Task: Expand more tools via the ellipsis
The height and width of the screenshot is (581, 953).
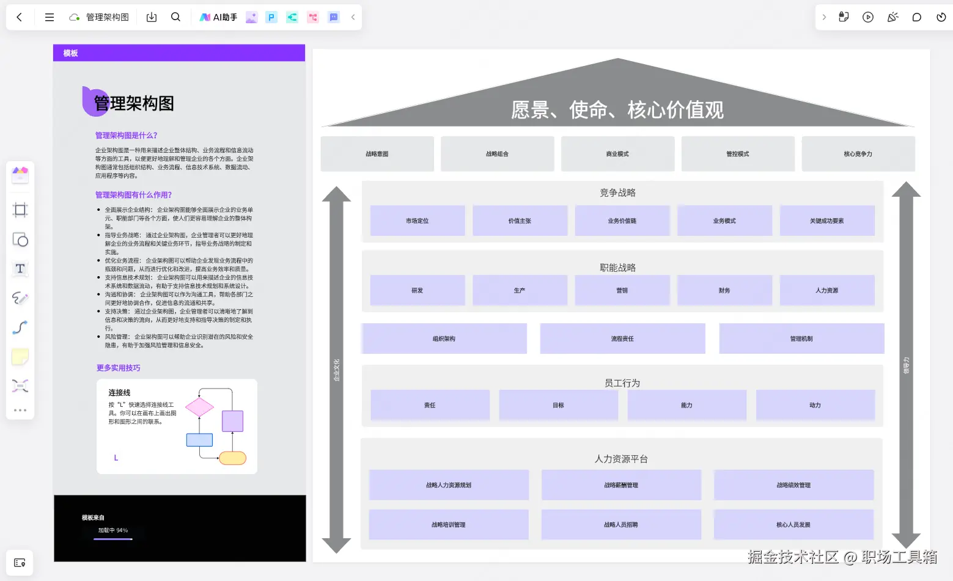Action: point(20,410)
